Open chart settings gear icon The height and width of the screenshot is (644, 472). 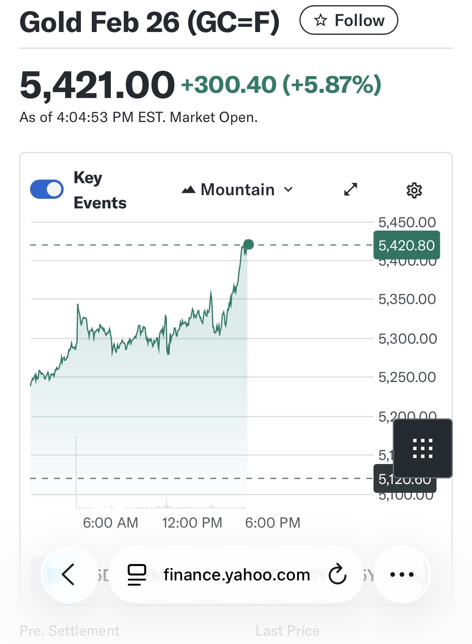pos(414,190)
